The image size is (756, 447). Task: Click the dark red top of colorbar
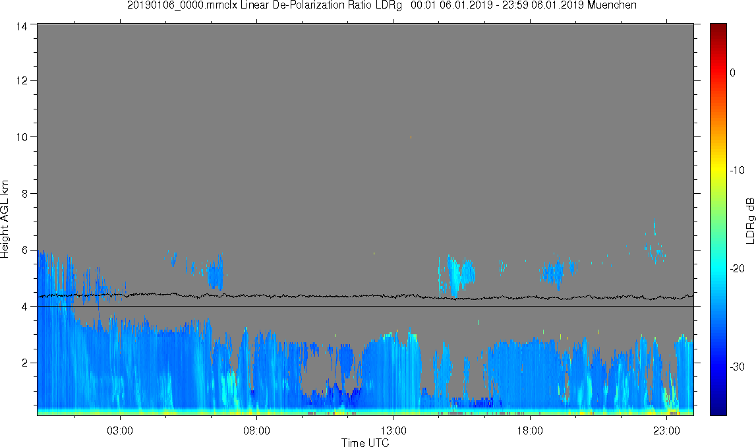[718, 28]
